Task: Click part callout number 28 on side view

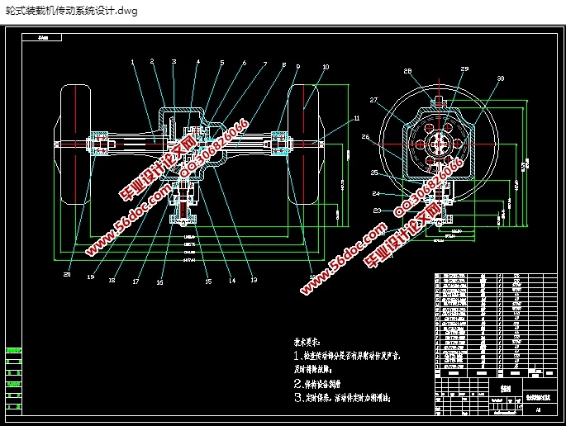Action: (x=407, y=71)
